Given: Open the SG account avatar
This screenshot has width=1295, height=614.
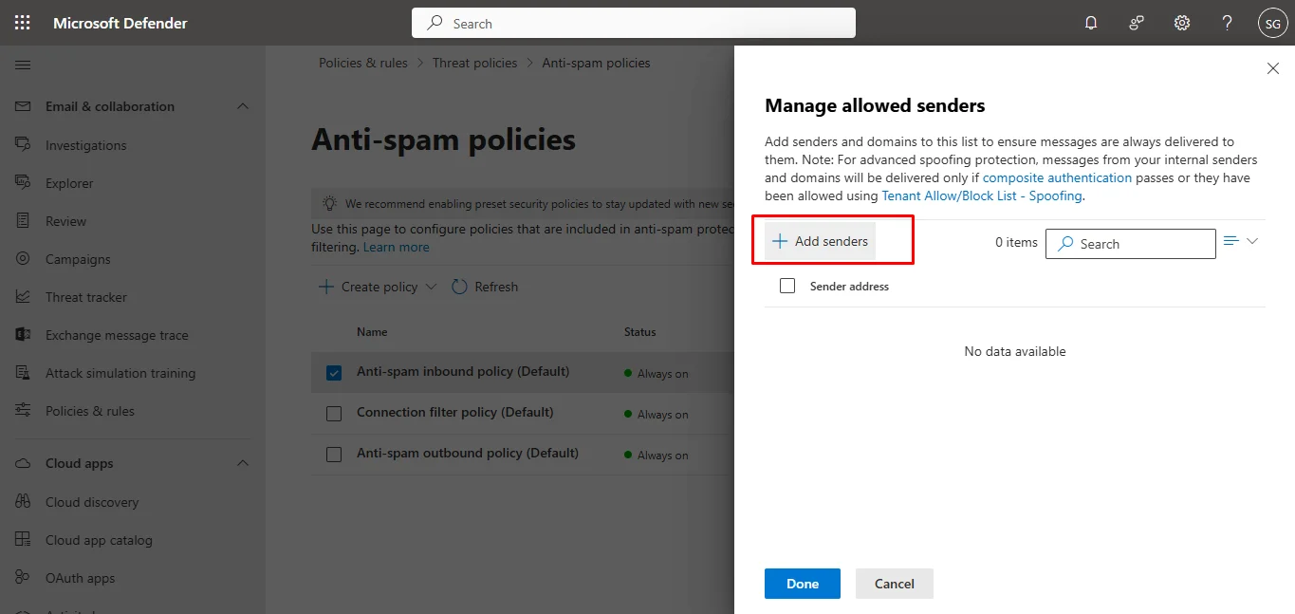Looking at the screenshot, I should point(1272,23).
